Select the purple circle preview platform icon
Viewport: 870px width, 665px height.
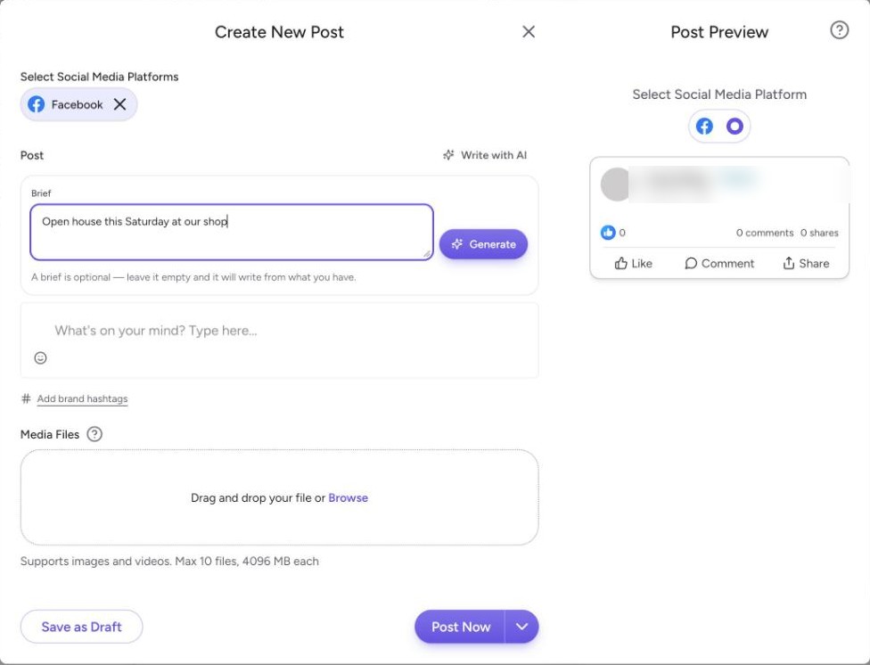[x=735, y=126]
